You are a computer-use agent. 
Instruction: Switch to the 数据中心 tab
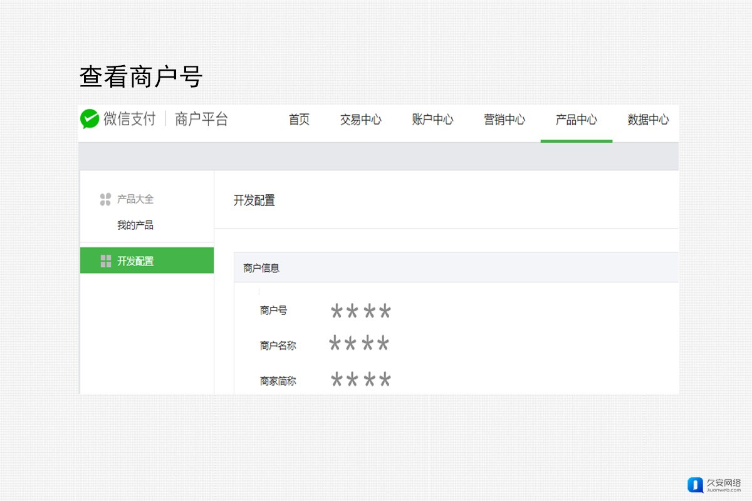tap(648, 120)
